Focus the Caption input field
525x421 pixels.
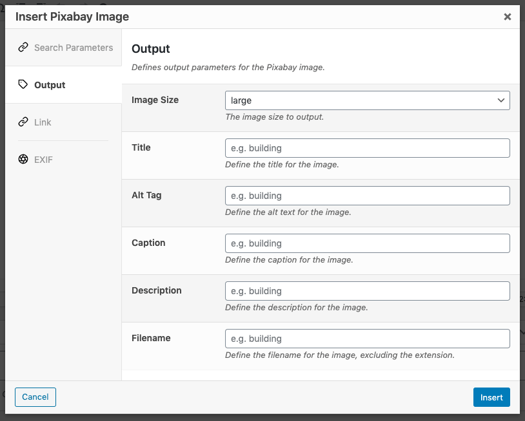[x=367, y=243]
